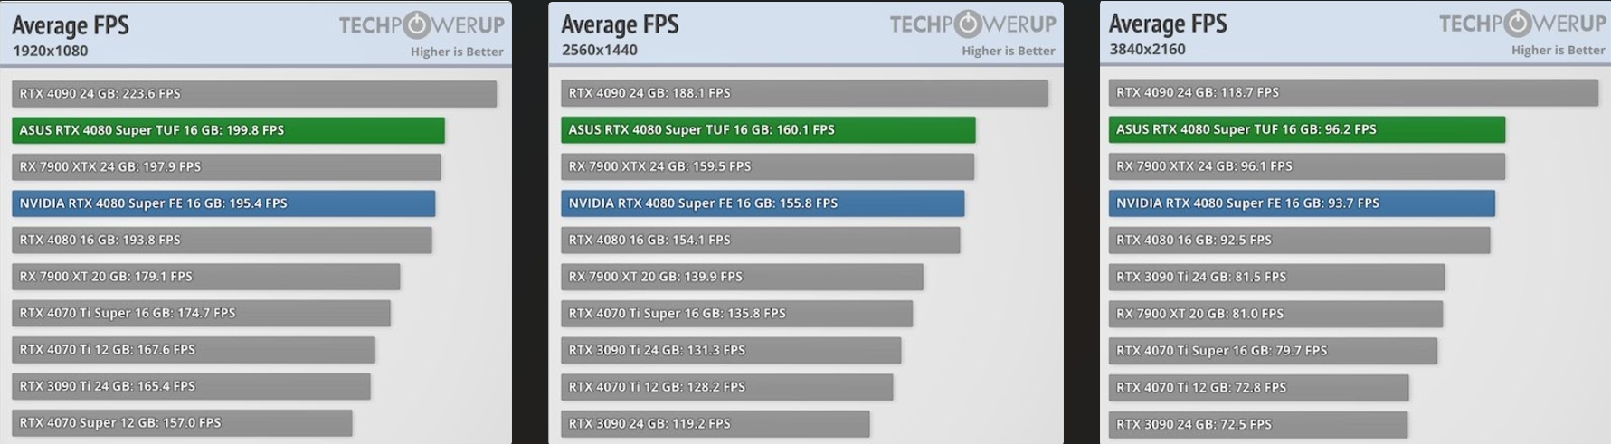Click the Average FPS title above 3840x2160
The image size is (1611, 444).
[1168, 24]
